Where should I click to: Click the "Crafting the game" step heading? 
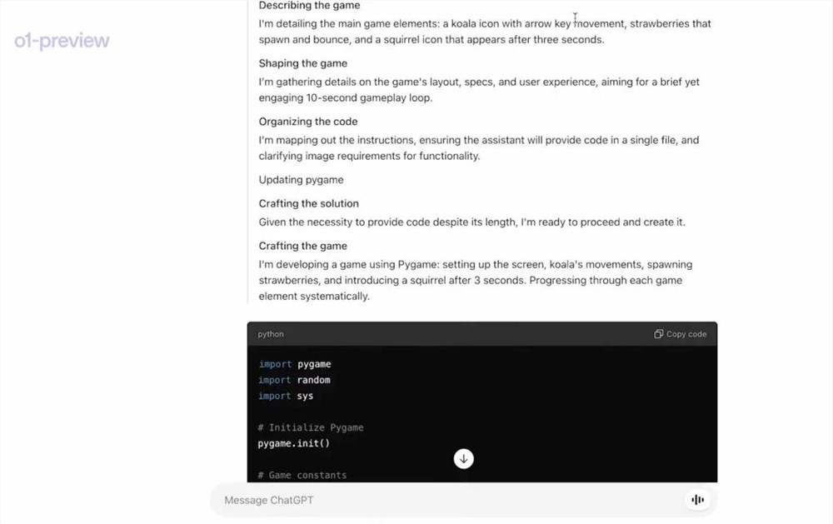point(302,246)
